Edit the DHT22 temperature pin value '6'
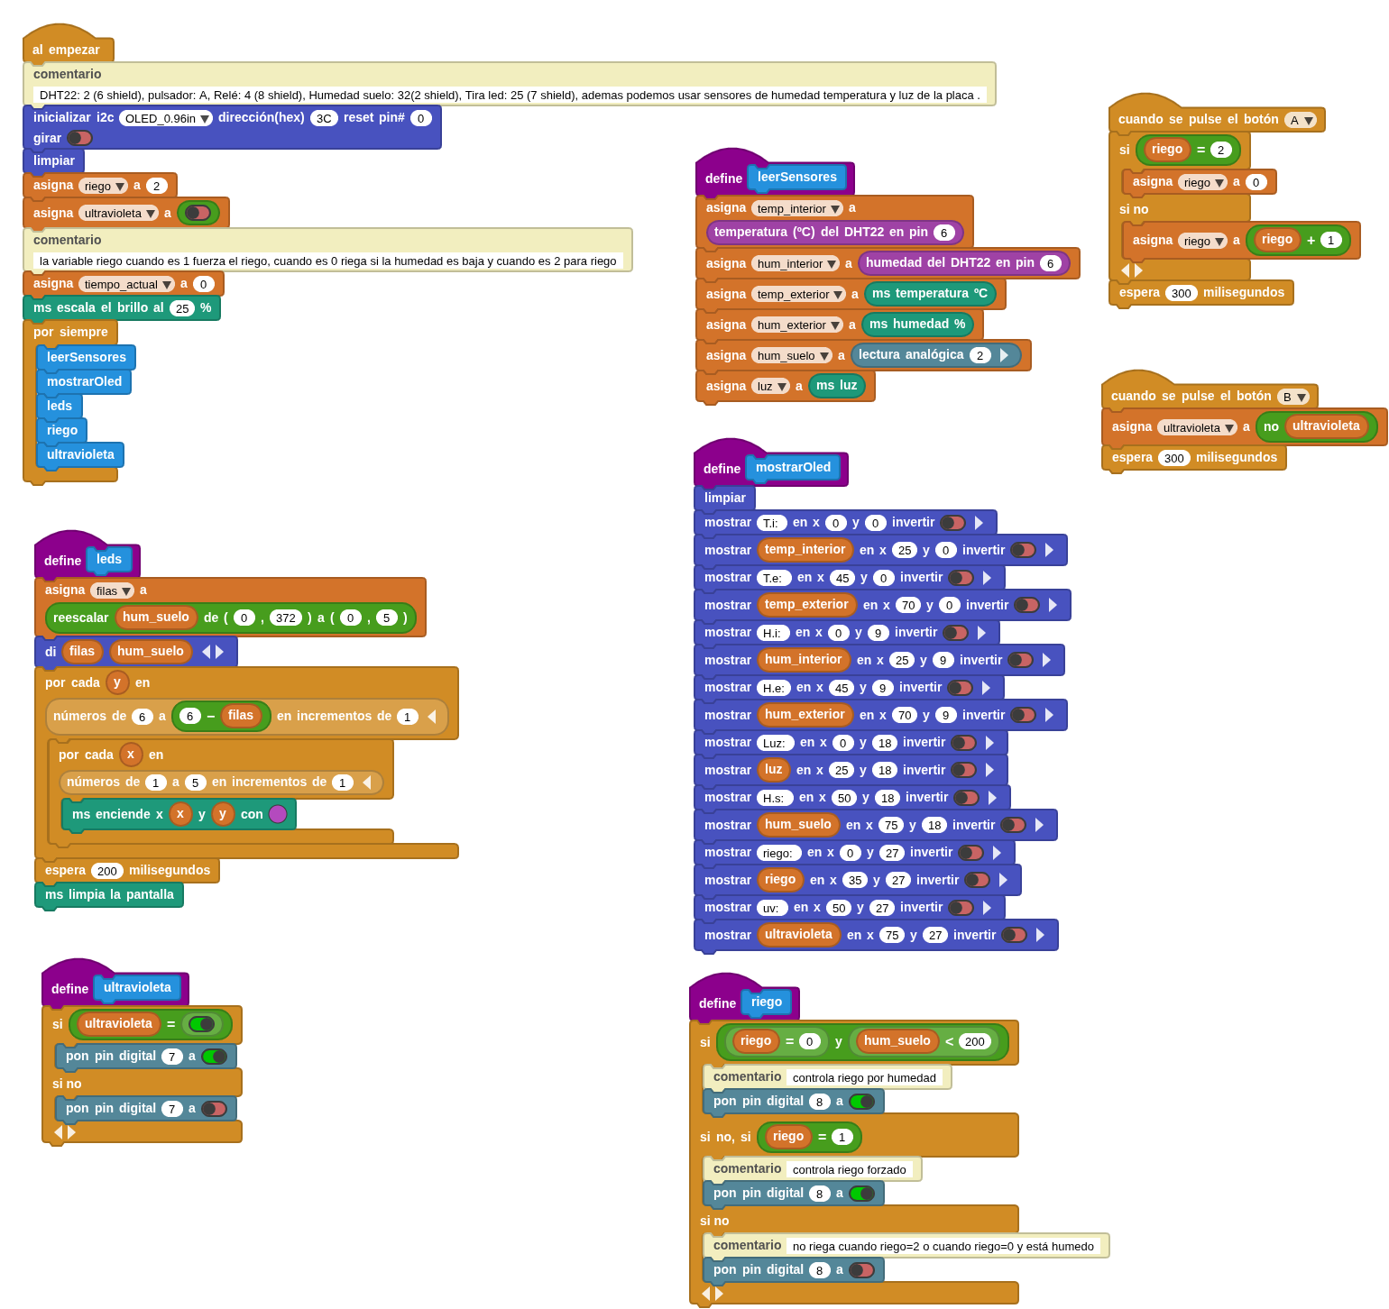Viewport: 1389px width, 1309px height. point(944,233)
